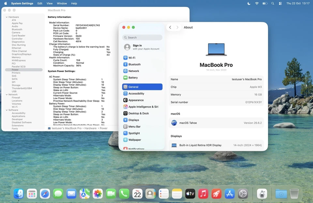Open the Edit menu

(x=40, y=3)
